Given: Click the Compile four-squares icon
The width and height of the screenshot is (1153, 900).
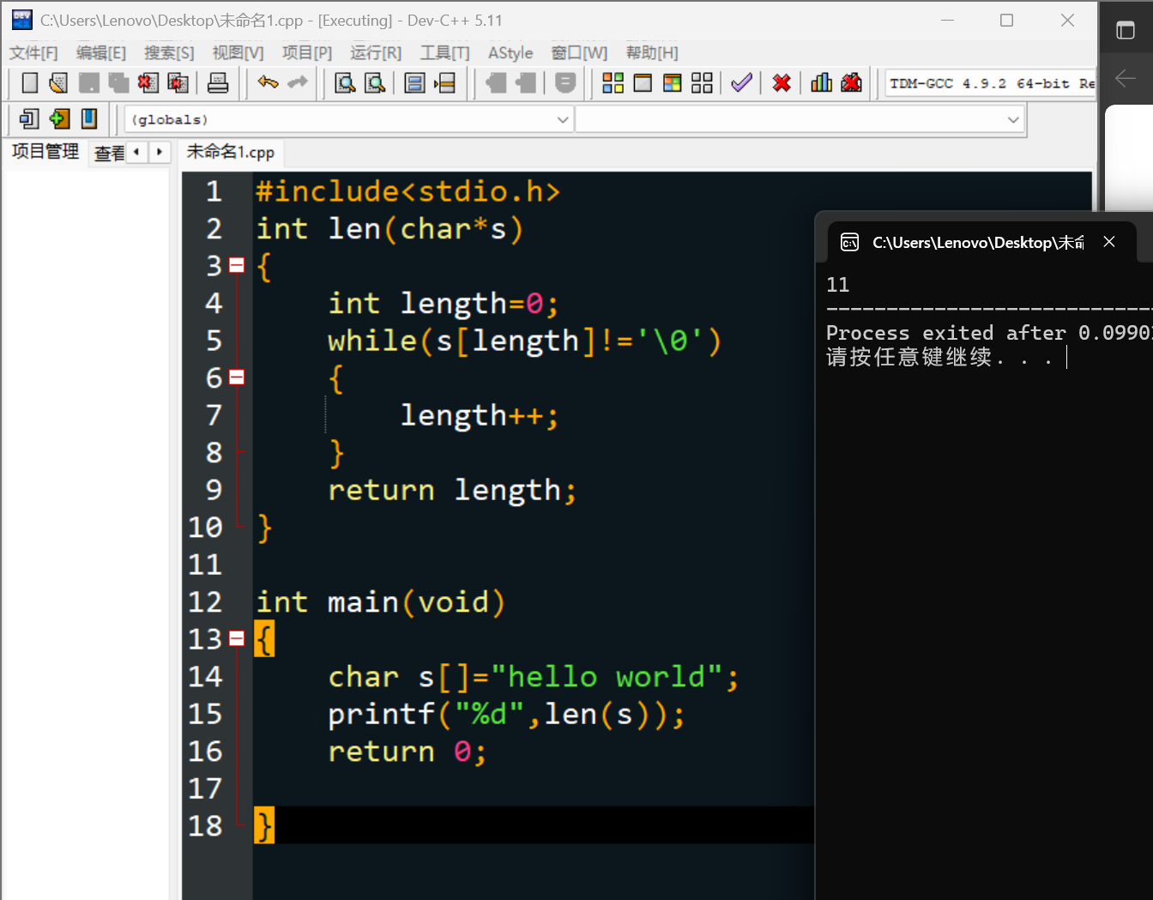Looking at the screenshot, I should pos(613,83).
